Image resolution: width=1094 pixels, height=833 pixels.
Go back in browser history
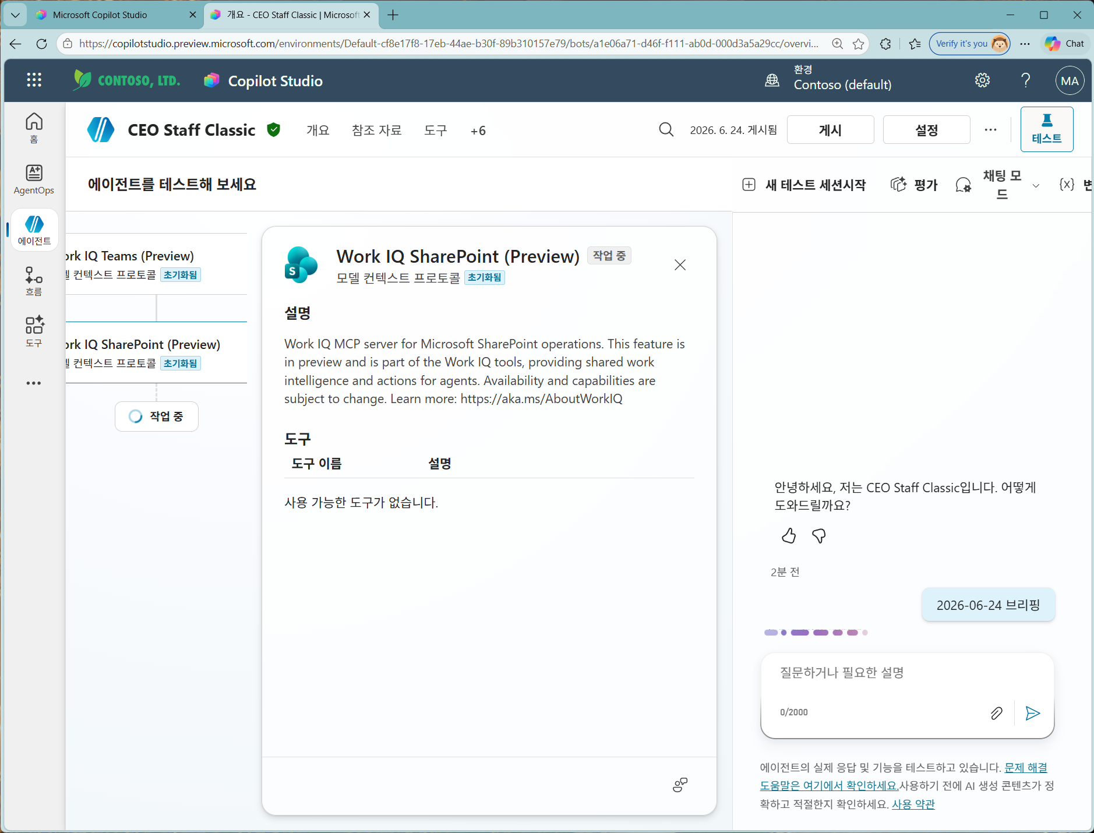pyautogui.click(x=15, y=44)
